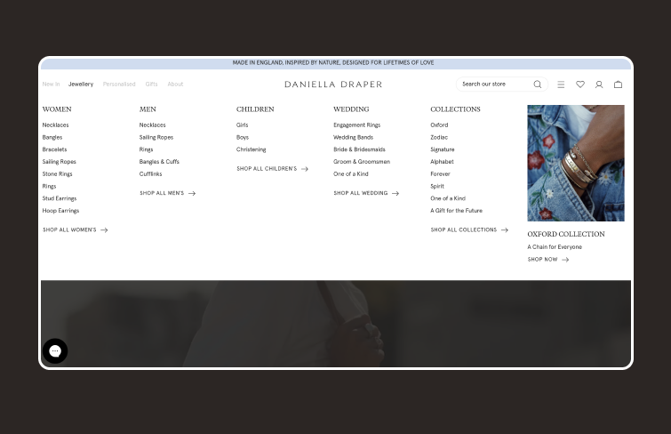The image size is (671, 434).
Task: Open the Oxford collection link
Action: click(440, 125)
